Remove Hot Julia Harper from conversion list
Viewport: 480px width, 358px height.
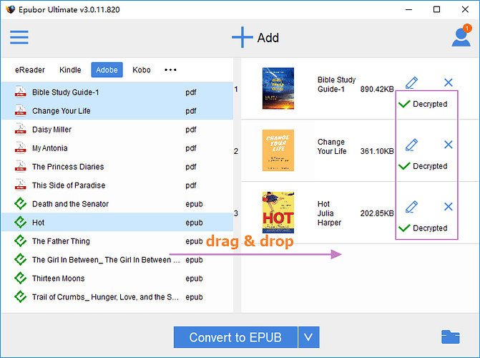448,207
